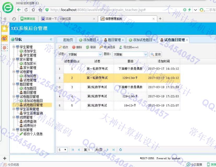Open 成绩查询 in the navigation tree

pyautogui.click(x=30, y=121)
